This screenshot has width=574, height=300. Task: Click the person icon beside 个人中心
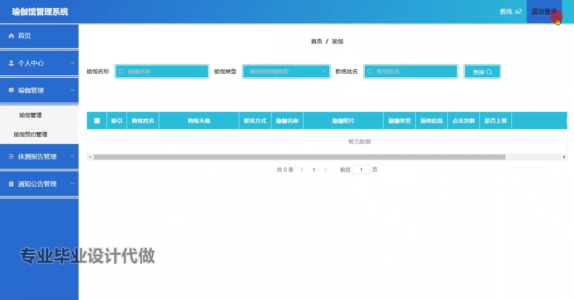tap(11, 63)
